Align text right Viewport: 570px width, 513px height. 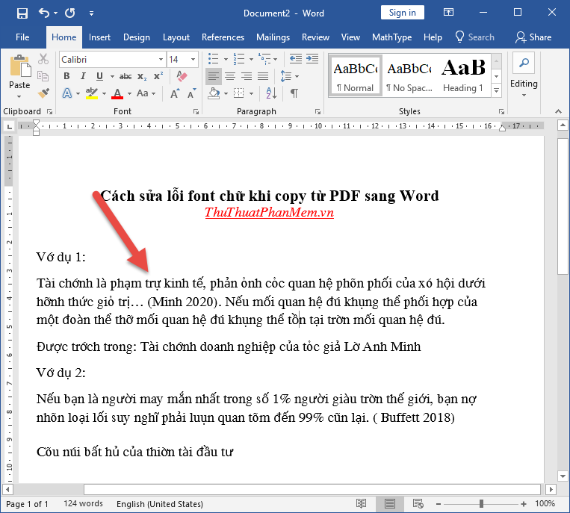247,76
